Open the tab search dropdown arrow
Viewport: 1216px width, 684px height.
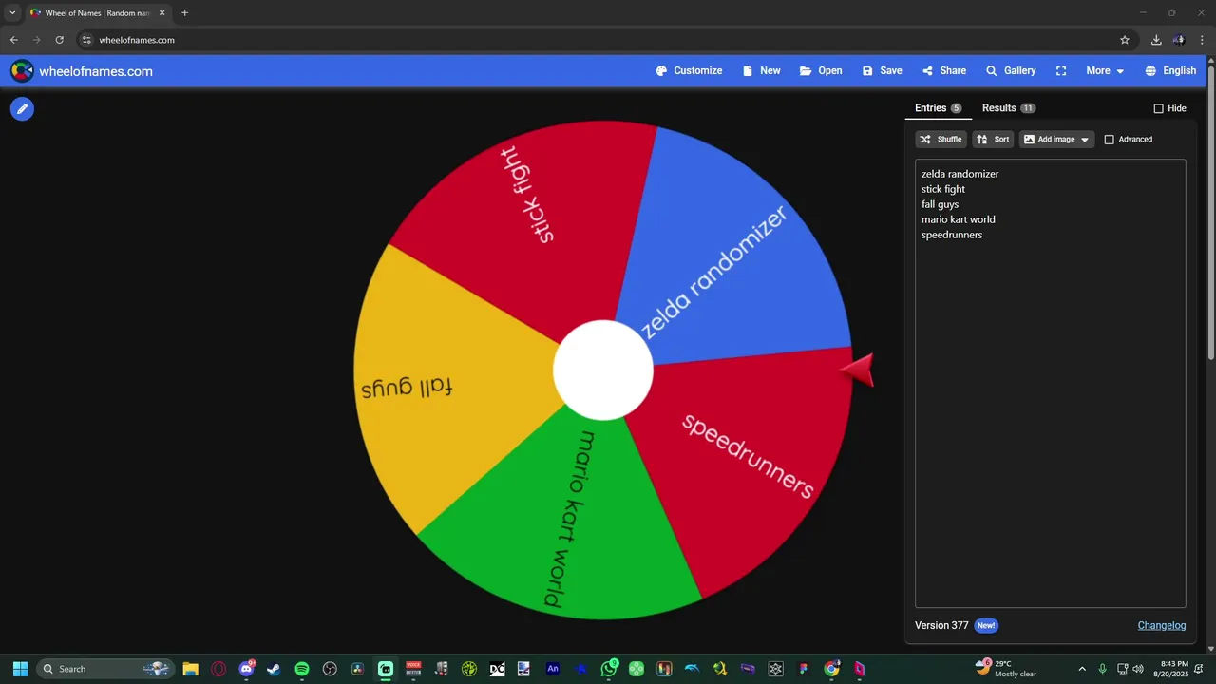pyautogui.click(x=12, y=13)
